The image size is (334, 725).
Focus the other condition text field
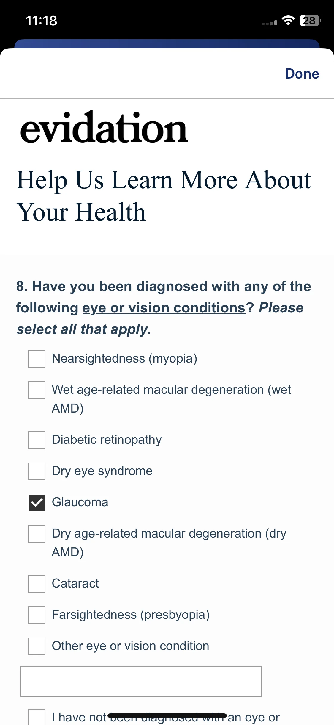(141, 682)
